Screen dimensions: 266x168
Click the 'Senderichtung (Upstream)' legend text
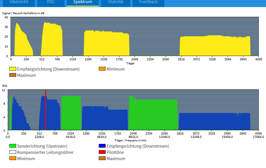point(42,146)
